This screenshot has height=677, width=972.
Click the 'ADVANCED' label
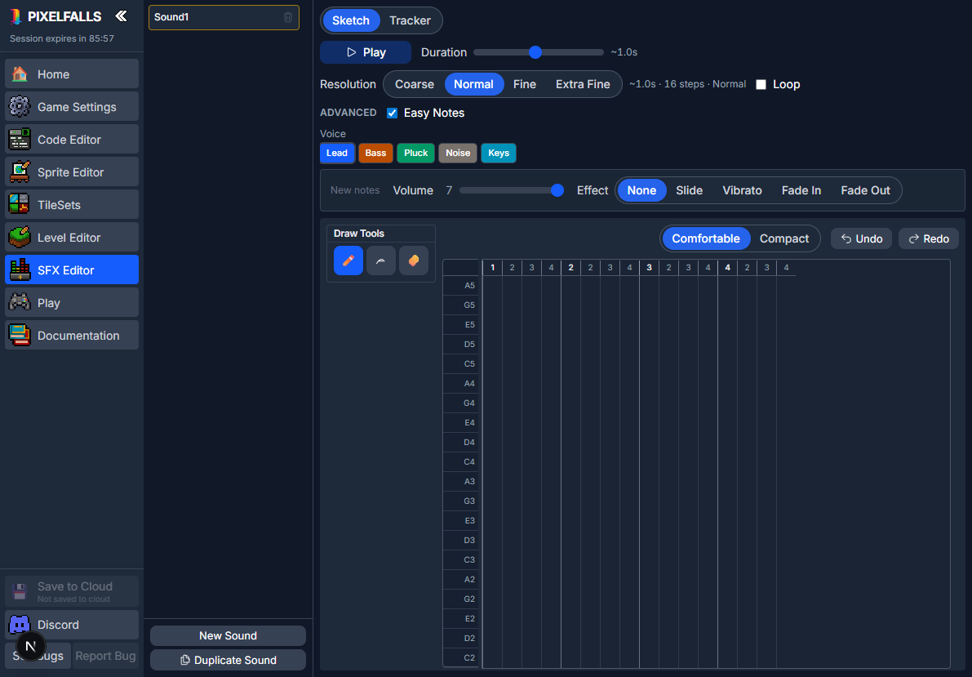pyautogui.click(x=348, y=113)
